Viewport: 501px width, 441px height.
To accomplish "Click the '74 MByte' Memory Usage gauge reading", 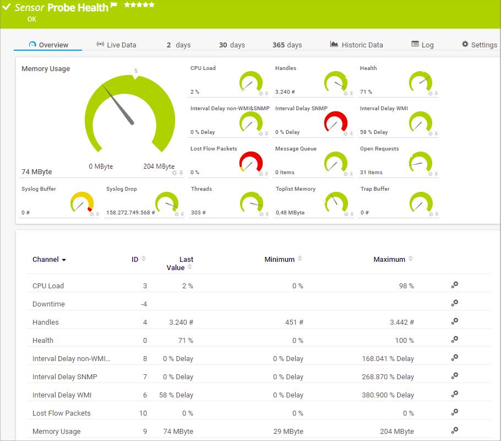I will [37, 172].
